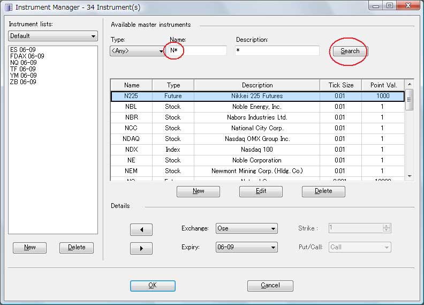Click the 1000 point value cell
The image size is (424, 305).
tap(383, 96)
